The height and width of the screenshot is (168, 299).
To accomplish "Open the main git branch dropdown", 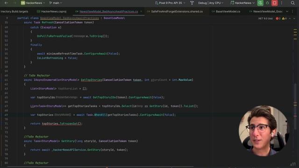I will point(56,3).
